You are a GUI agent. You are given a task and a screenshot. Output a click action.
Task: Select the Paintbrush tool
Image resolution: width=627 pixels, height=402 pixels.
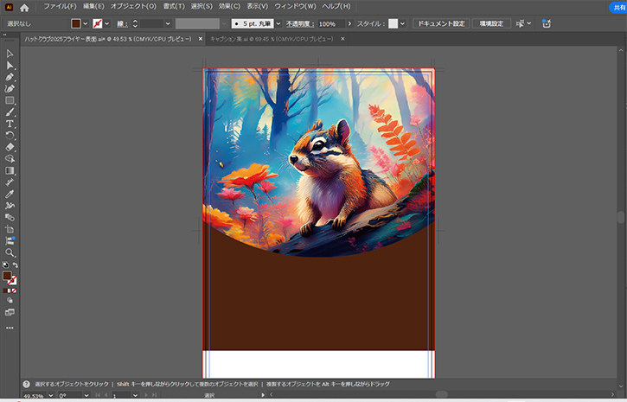point(10,112)
